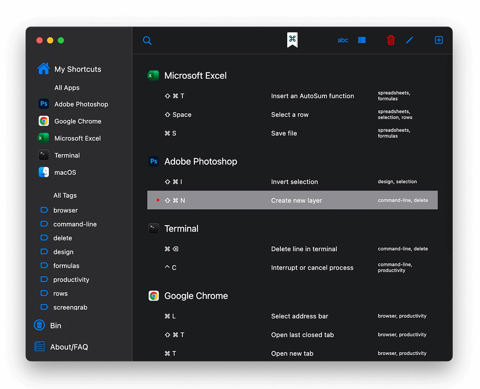Click the search magnifier icon

tap(147, 40)
